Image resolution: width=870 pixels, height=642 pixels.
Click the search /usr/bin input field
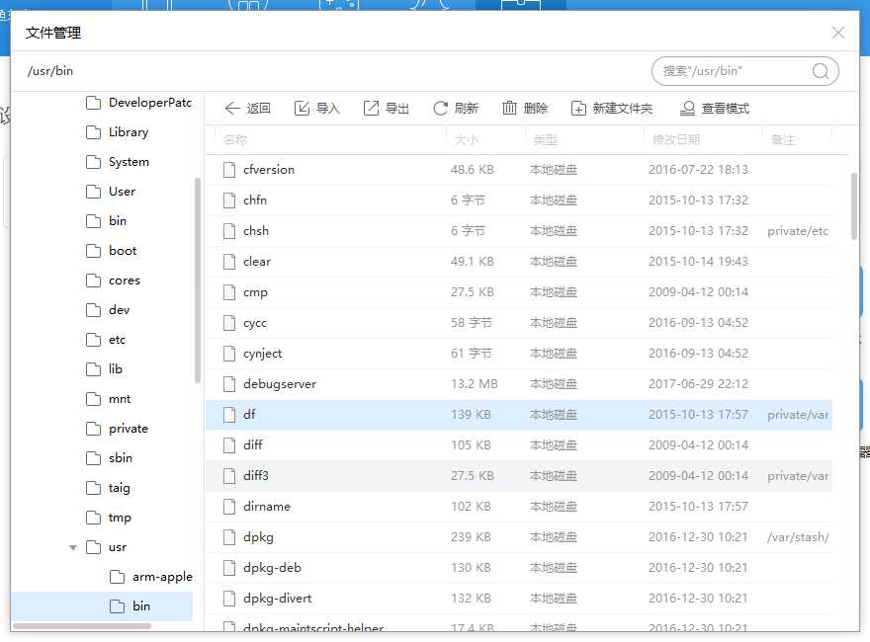pyautogui.click(x=732, y=71)
